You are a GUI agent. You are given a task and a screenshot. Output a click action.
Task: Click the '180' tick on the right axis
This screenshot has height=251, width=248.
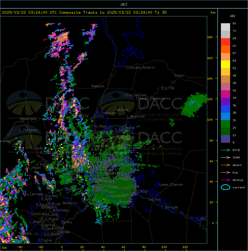210,37
